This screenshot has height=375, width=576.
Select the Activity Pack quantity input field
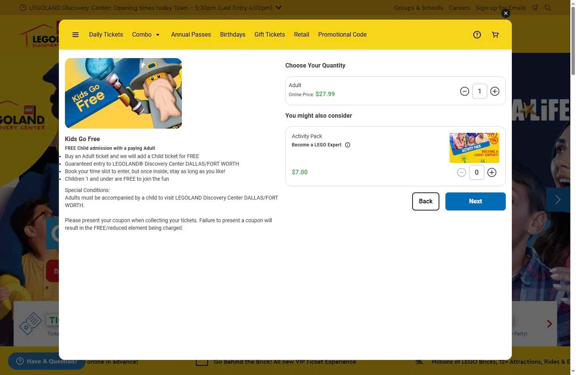tap(477, 172)
